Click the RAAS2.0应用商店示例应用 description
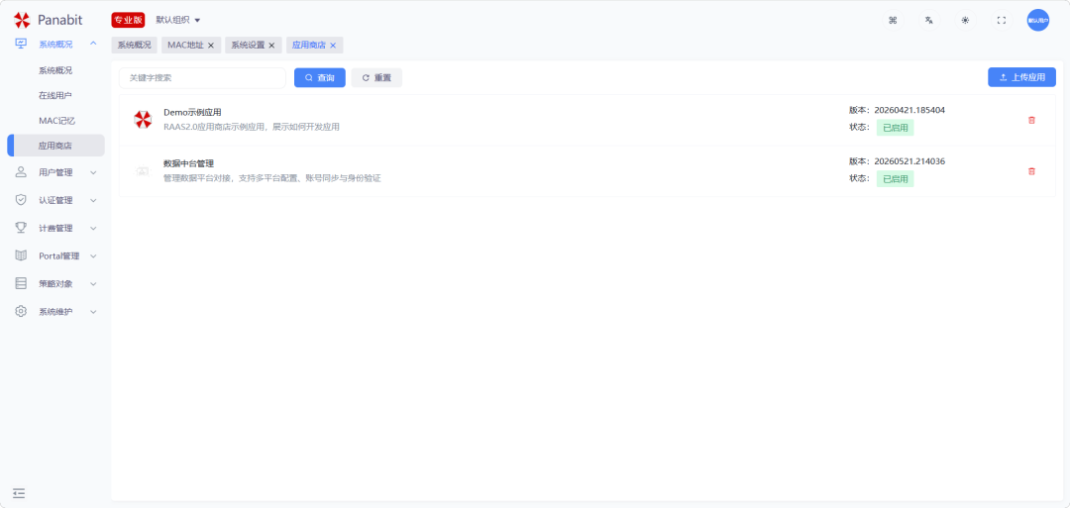The image size is (1070, 508). (x=251, y=127)
